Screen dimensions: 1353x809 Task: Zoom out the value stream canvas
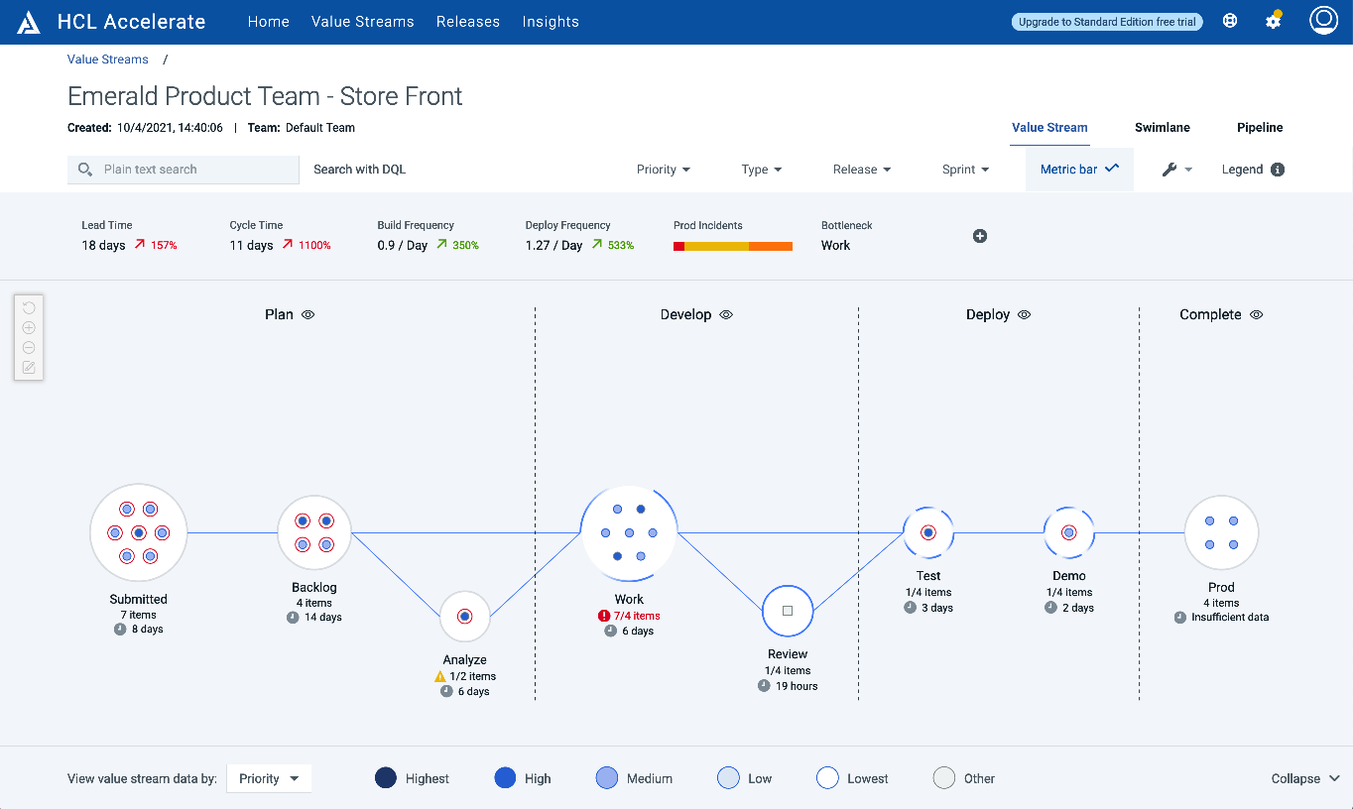coord(29,348)
